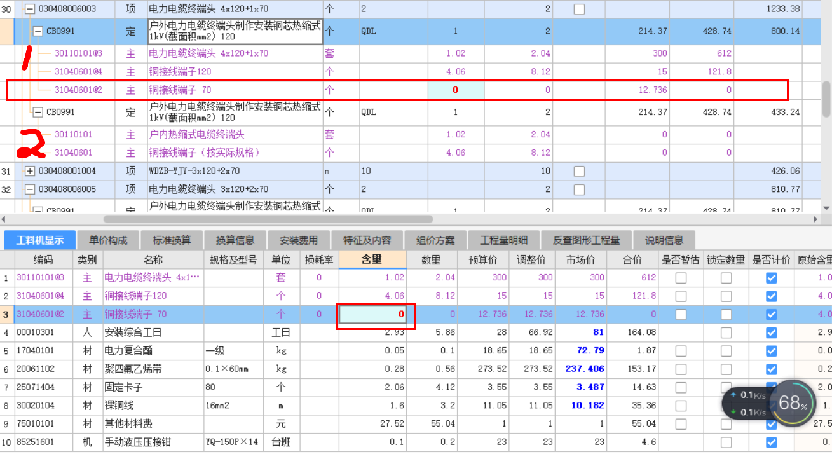Uncheck 是否计价 for 手动液压压接钳 row
This screenshot has height=466, width=832.
coord(772,442)
